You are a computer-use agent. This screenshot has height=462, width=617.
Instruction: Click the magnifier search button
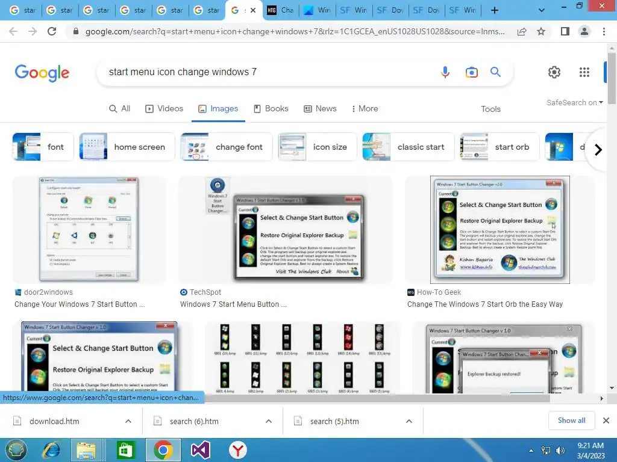pyautogui.click(x=495, y=72)
